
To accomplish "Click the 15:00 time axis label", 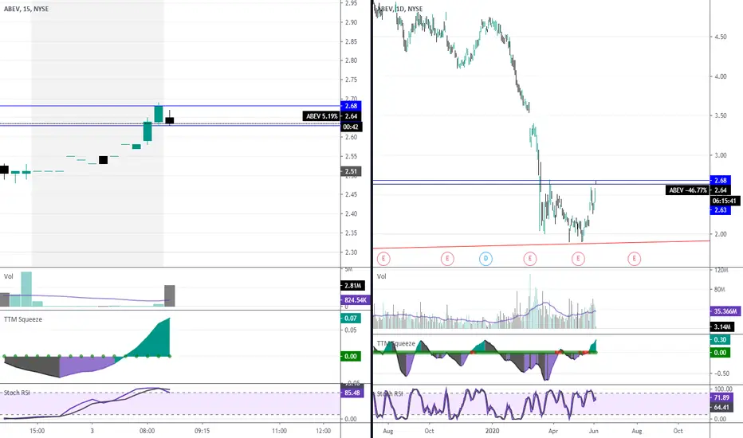I will click(x=37, y=431).
